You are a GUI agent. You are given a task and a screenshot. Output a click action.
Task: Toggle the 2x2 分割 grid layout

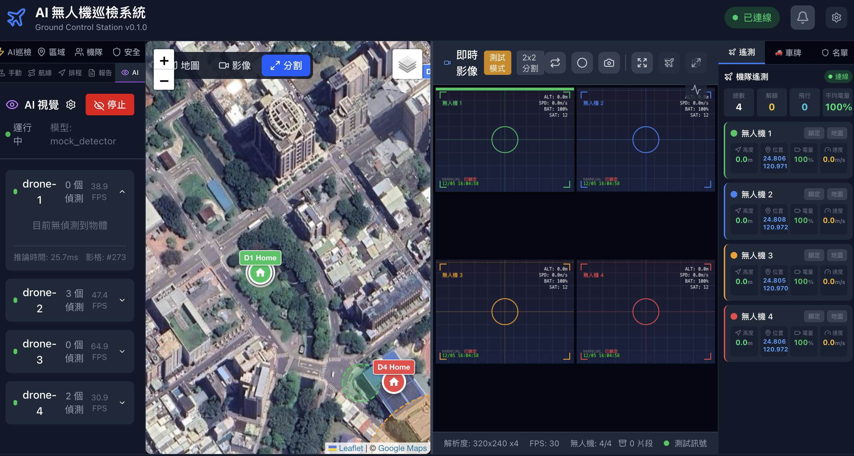tap(530, 63)
